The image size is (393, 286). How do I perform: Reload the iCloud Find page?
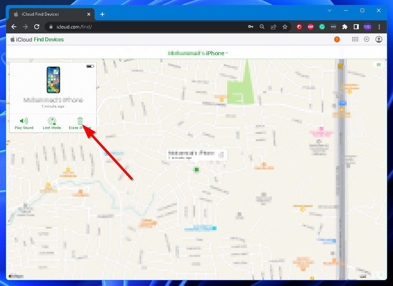(x=37, y=27)
